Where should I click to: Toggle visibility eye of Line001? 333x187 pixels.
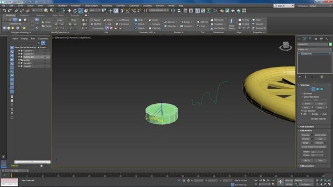(19, 60)
